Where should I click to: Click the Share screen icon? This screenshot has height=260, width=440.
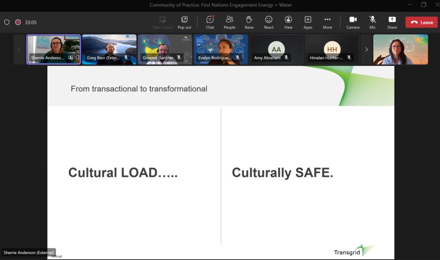point(392,22)
